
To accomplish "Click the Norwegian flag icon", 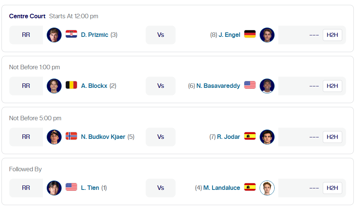I will (x=71, y=137).
